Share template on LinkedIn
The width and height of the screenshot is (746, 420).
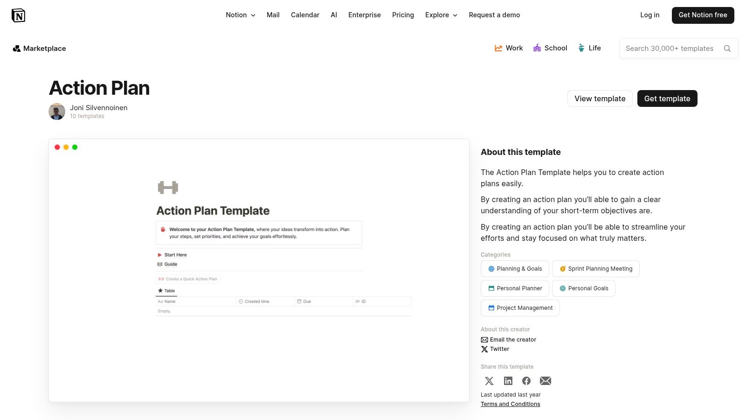click(508, 381)
